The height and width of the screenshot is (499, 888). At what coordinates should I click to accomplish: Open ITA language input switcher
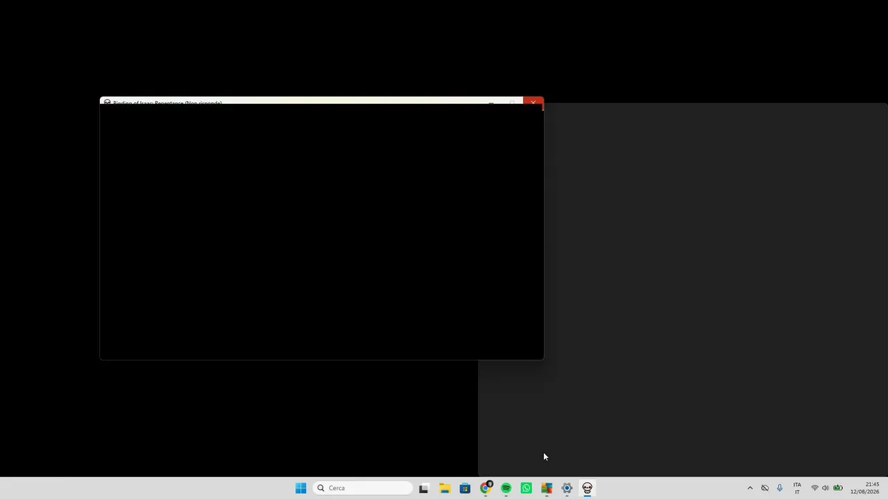[x=797, y=488]
